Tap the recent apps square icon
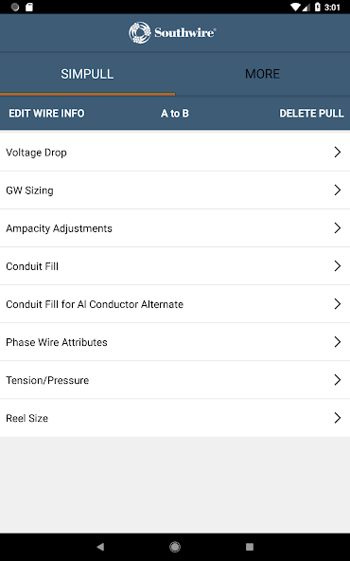 coord(250,547)
